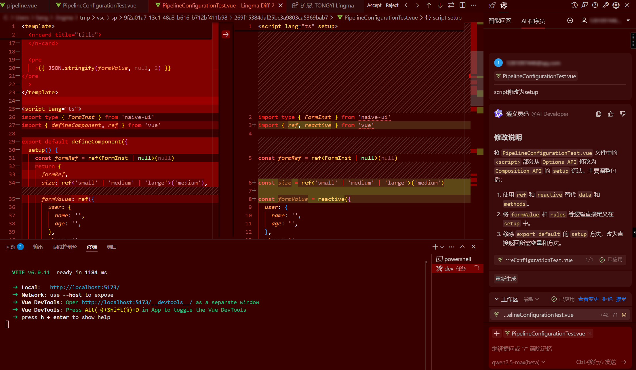Open the localhost:5173 link in terminal
Viewport: 636px width, 370px height.
tap(85, 287)
